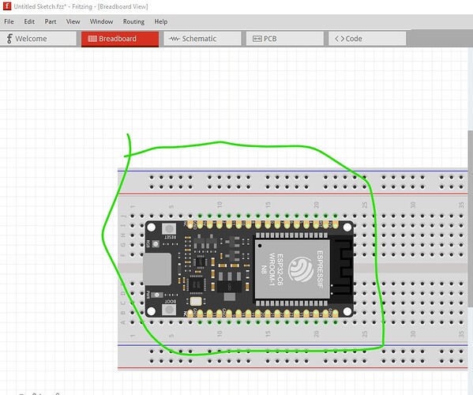Screen dimensions: 473x395
Task: Click the vertical scrollbar of the canvas
Action: point(471,219)
